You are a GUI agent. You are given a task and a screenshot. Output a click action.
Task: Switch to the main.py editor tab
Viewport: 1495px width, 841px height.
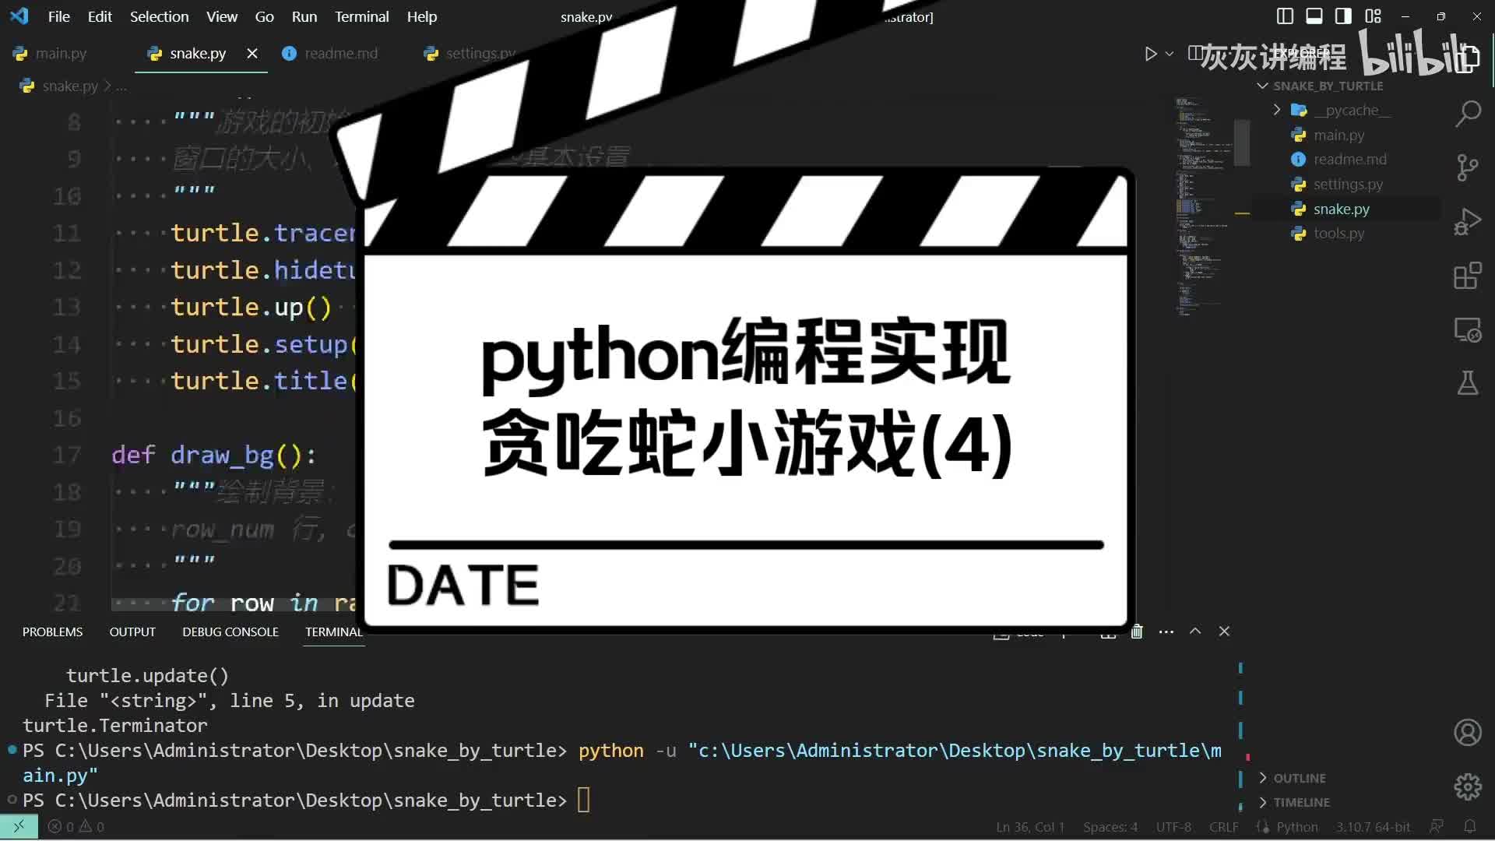coord(61,54)
